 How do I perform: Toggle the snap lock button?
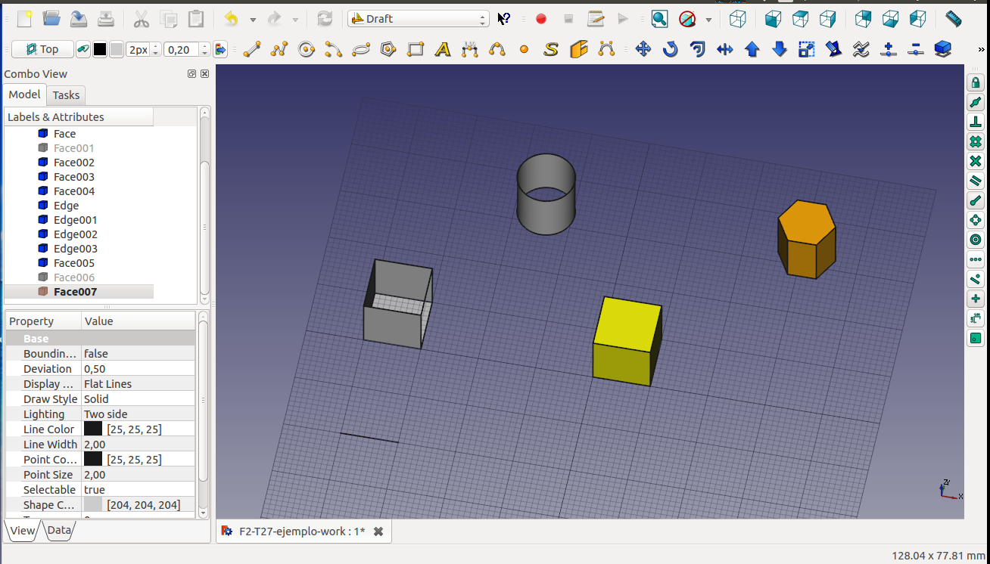(x=976, y=83)
